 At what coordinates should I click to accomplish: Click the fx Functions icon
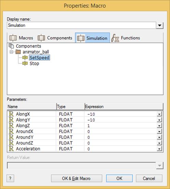point(115,38)
